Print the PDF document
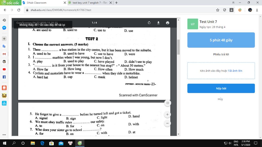The width and height of the screenshot is (262, 147). pos(168,23)
